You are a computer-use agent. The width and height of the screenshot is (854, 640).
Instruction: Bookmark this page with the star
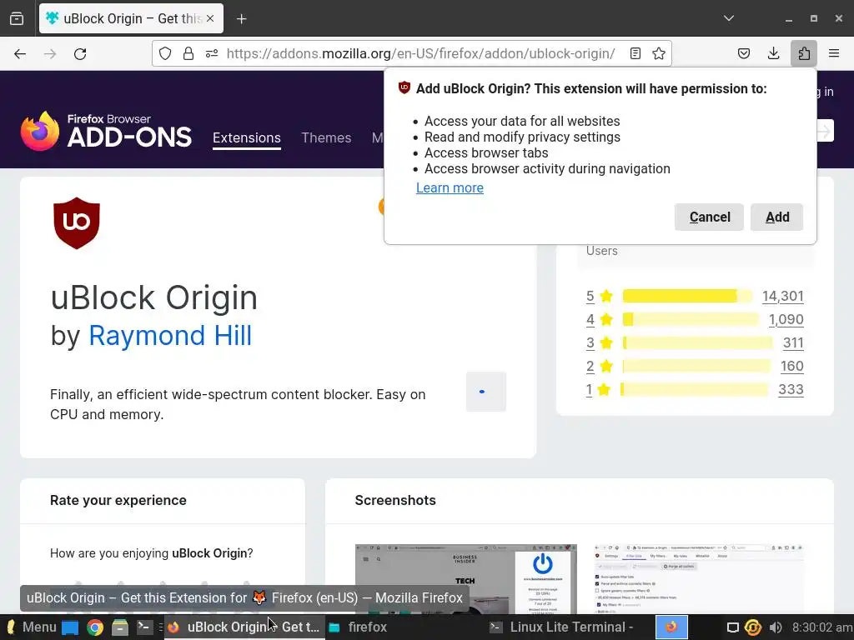659,53
